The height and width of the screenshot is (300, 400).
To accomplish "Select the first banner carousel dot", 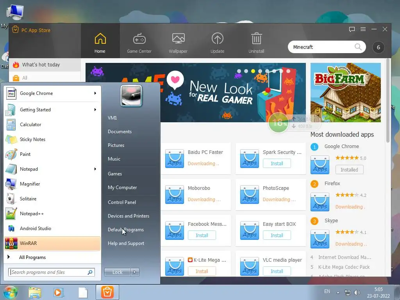I will 239,71.
